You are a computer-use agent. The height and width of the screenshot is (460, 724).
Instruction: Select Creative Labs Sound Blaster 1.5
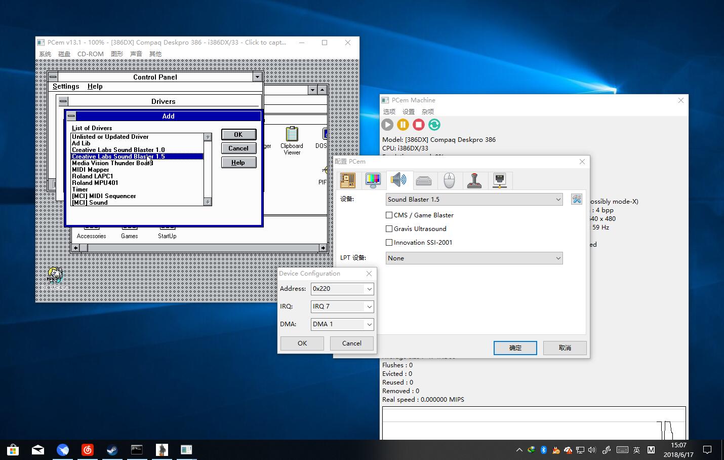tap(137, 157)
